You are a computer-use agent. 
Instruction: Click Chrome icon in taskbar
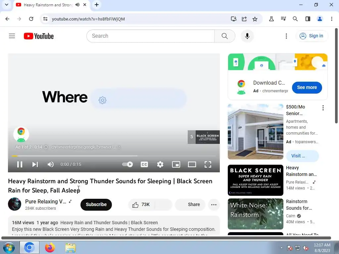(x=29, y=247)
